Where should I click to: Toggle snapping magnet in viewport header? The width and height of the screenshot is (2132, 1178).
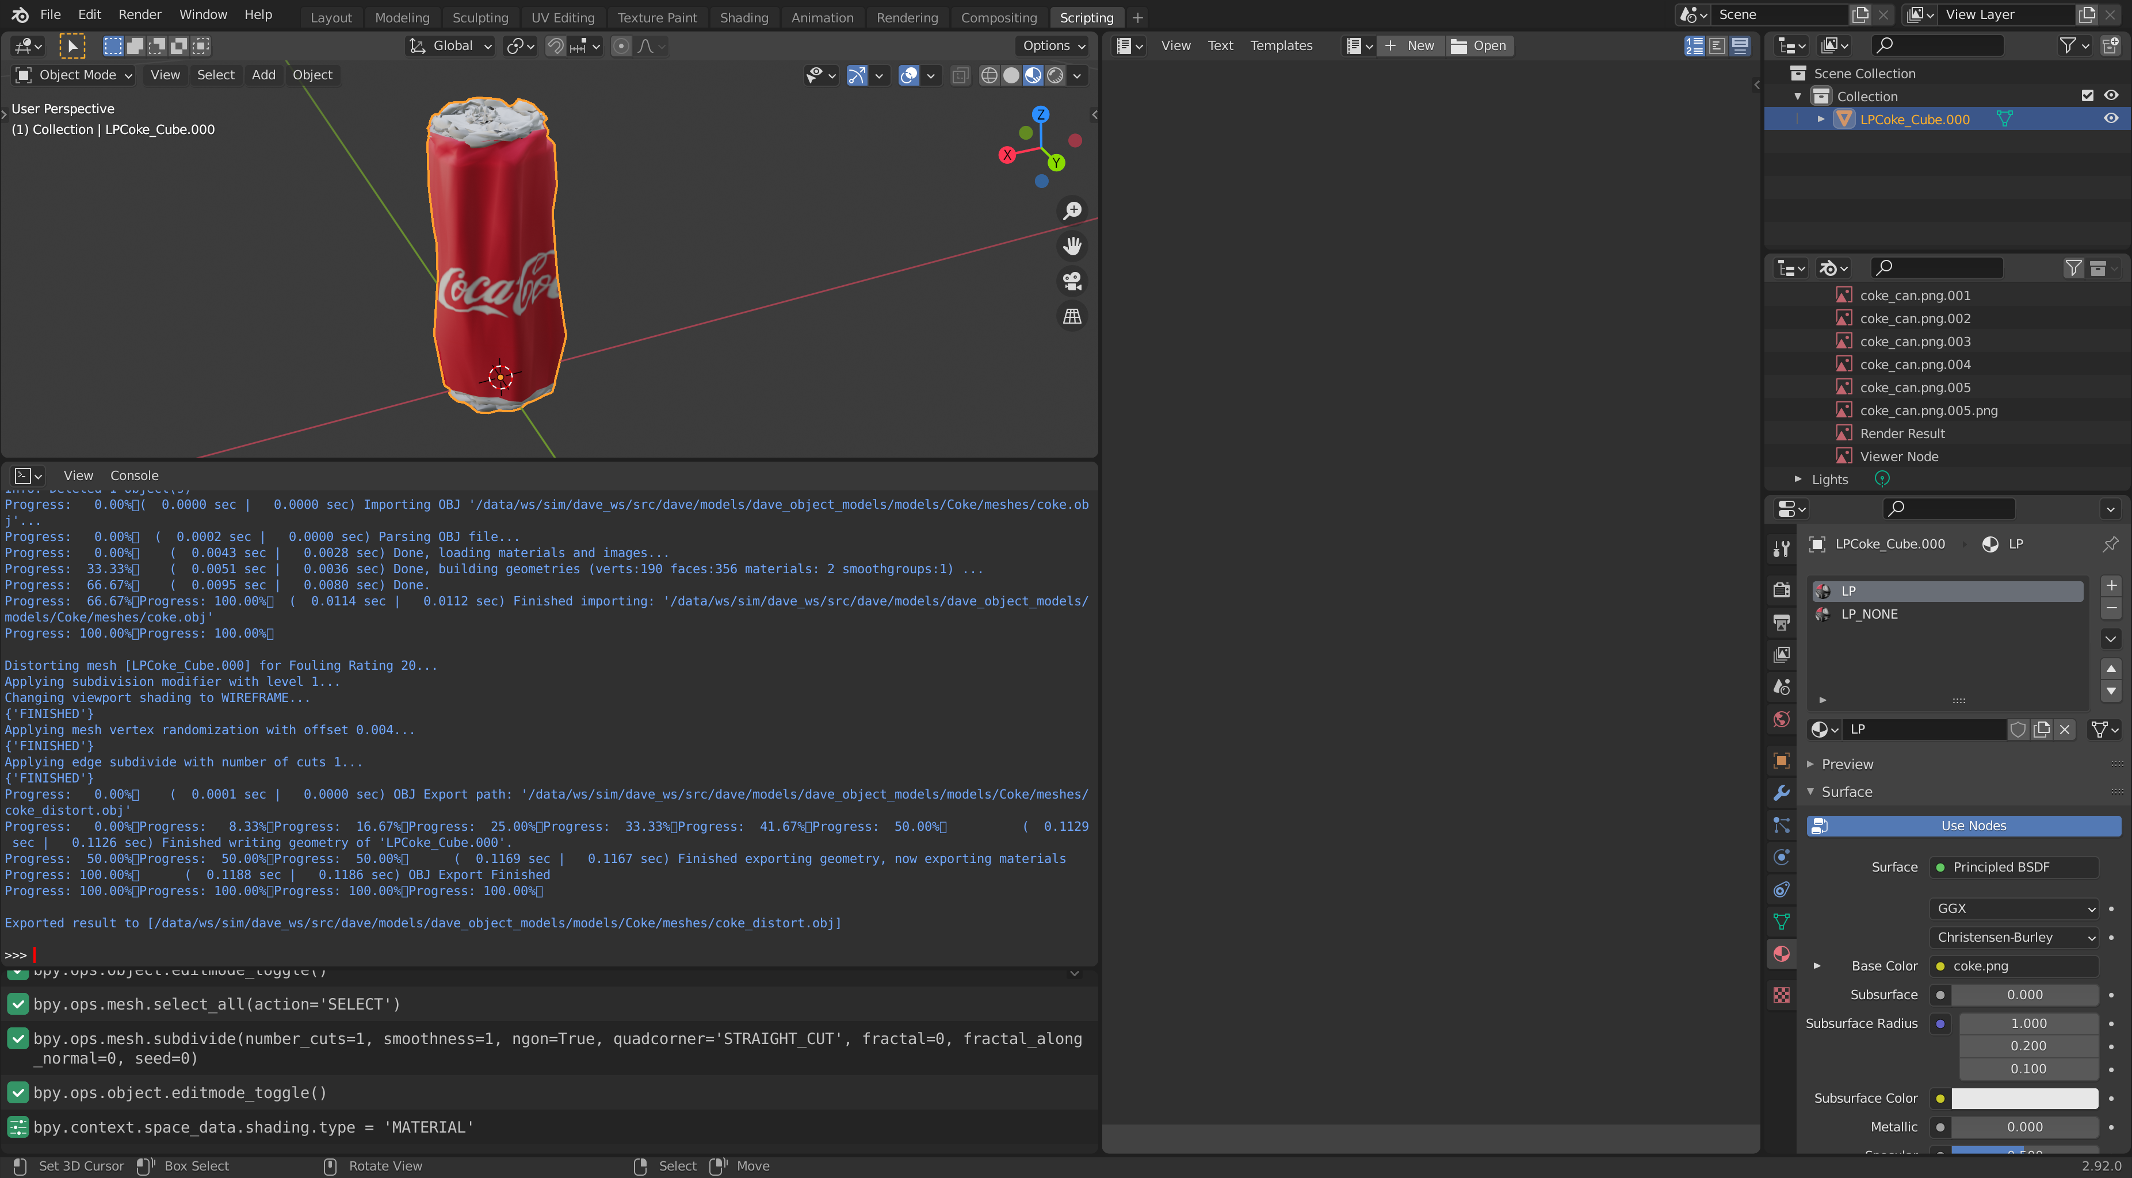point(555,47)
